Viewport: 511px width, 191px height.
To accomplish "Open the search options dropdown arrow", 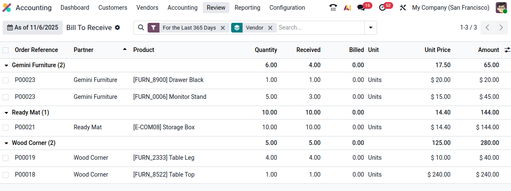I will coord(371,27).
